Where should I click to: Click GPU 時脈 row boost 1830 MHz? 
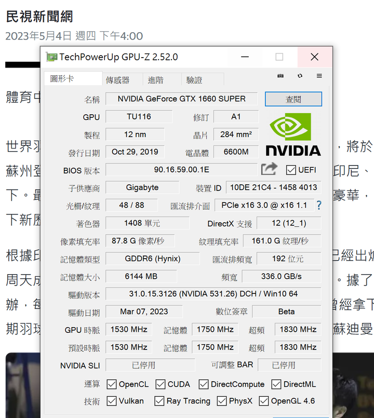[x=298, y=330]
